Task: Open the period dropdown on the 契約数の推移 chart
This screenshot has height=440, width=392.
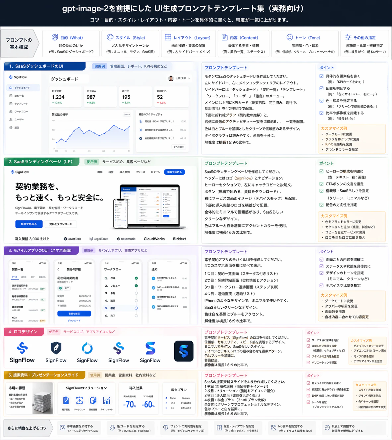Action: click(x=127, y=115)
